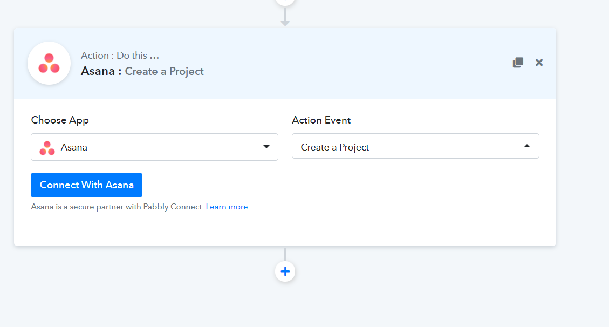Screen dimensions: 609x327
Task: Open the Action Event dropdown Create a Project
Action: [x=415, y=146]
